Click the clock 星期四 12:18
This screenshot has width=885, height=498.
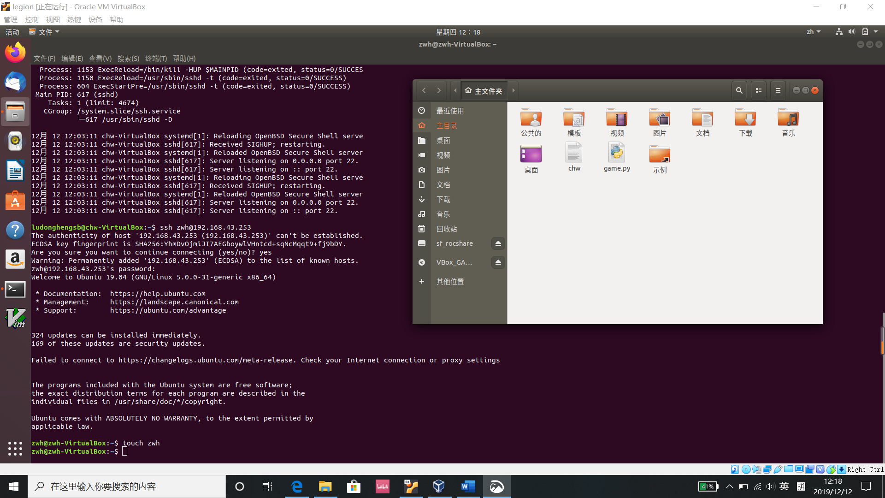tap(458, 32)
